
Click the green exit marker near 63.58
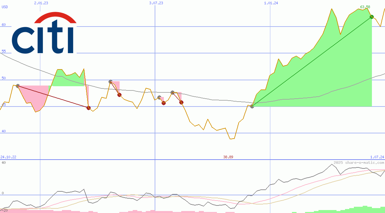(372, 17)
